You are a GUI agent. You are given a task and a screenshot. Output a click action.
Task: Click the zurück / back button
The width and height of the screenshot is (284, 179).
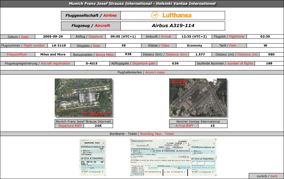267,176
